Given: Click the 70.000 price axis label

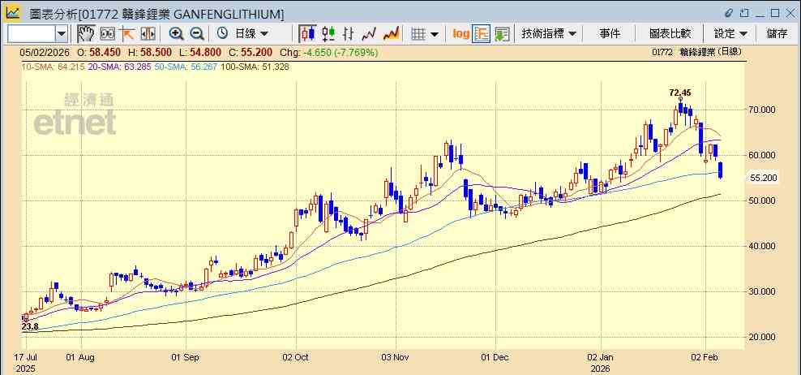Looking at the screenshot, I should click(763, 110).
